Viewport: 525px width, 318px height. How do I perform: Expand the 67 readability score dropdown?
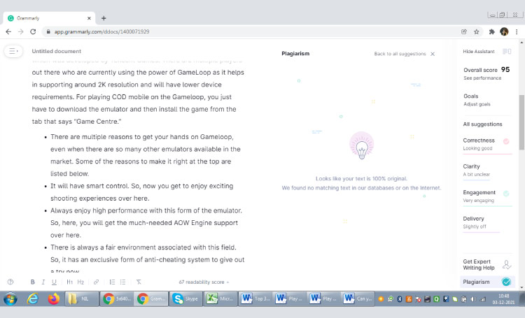click(x=204, y=282)
